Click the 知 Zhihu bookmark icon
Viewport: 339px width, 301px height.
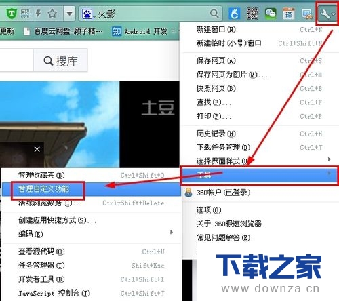(117, 31)
